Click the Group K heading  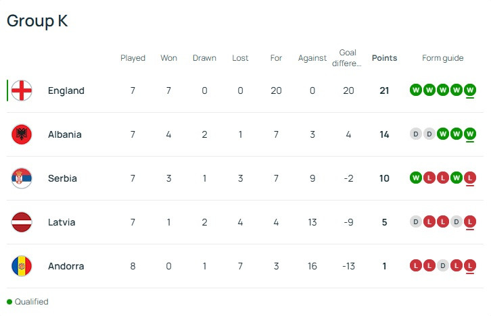[37, 21]
